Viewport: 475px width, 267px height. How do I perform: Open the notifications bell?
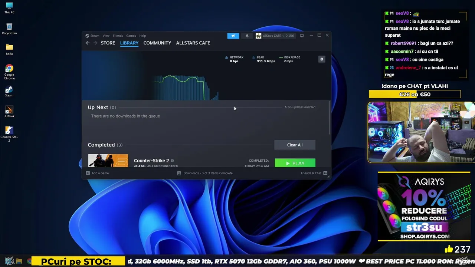click(x=247, y=36)
